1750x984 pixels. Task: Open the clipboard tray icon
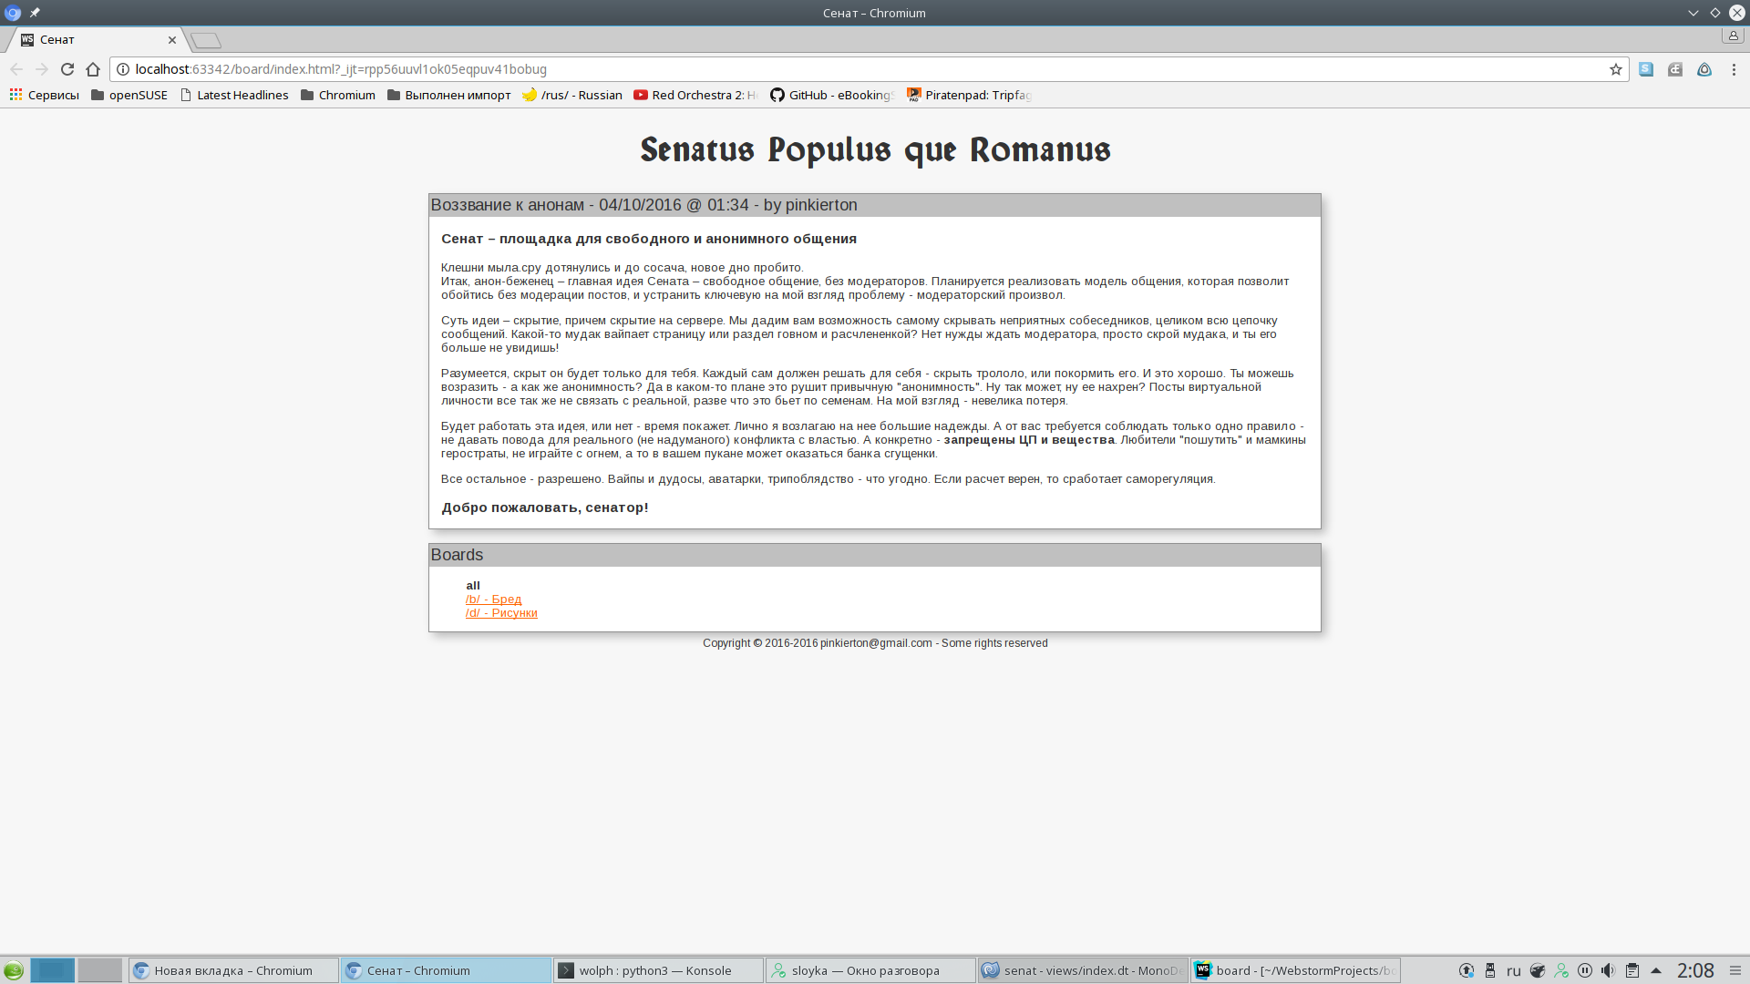point(1632,970)
